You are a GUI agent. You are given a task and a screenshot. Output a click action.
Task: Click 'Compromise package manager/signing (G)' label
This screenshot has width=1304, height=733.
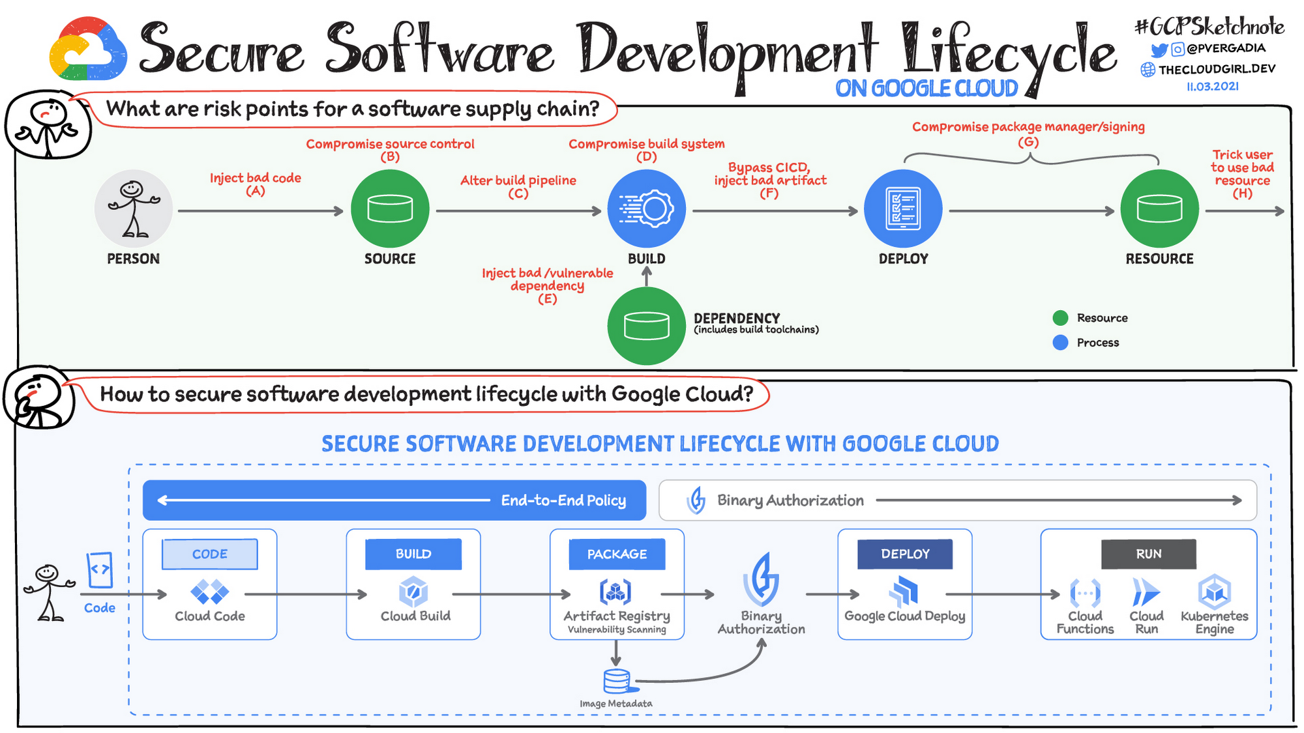(x=1028, y=134)
